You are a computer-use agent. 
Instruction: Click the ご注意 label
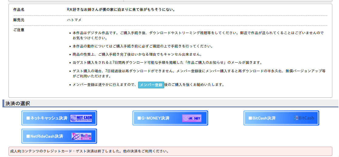[19, 30]
